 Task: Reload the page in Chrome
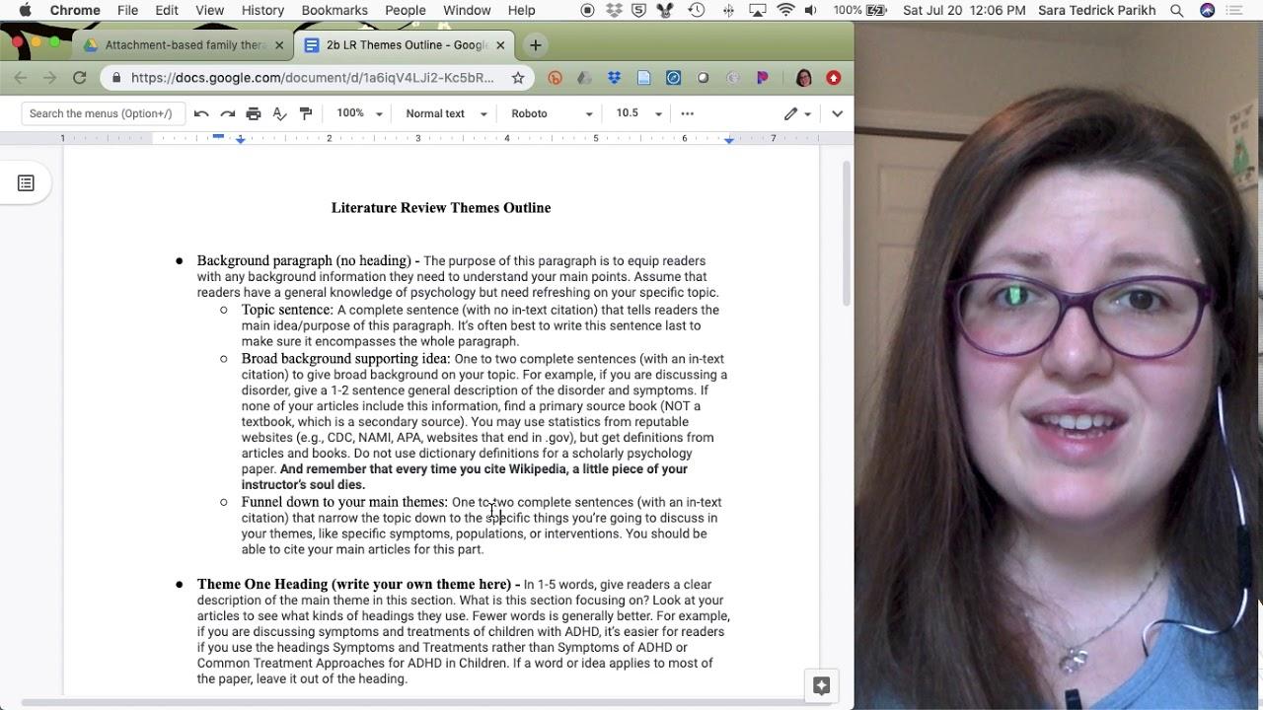[80, 78]
